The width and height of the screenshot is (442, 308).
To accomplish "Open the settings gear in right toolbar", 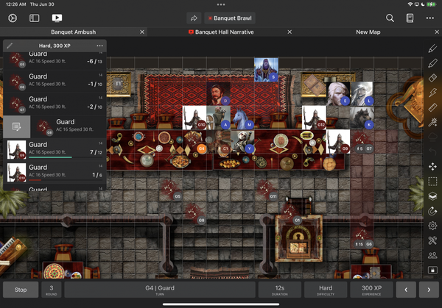I will pos(432,226).
